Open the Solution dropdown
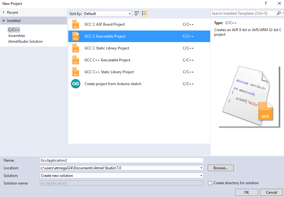 (x=121, y=176)
